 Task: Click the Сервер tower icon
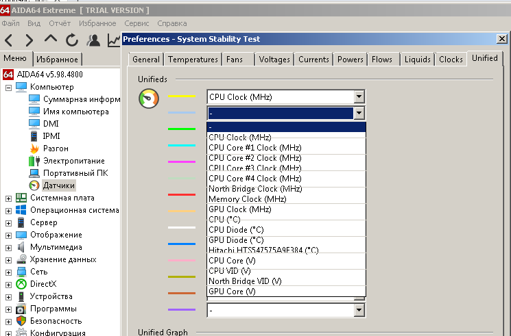coord(21,222)
